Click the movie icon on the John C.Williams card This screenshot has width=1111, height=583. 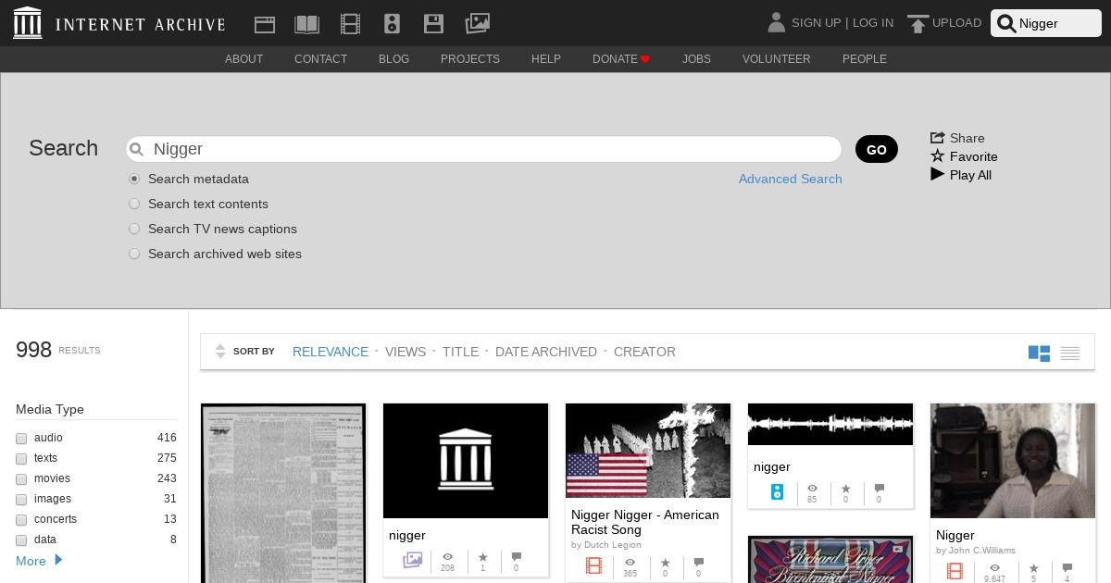point(955,571)
